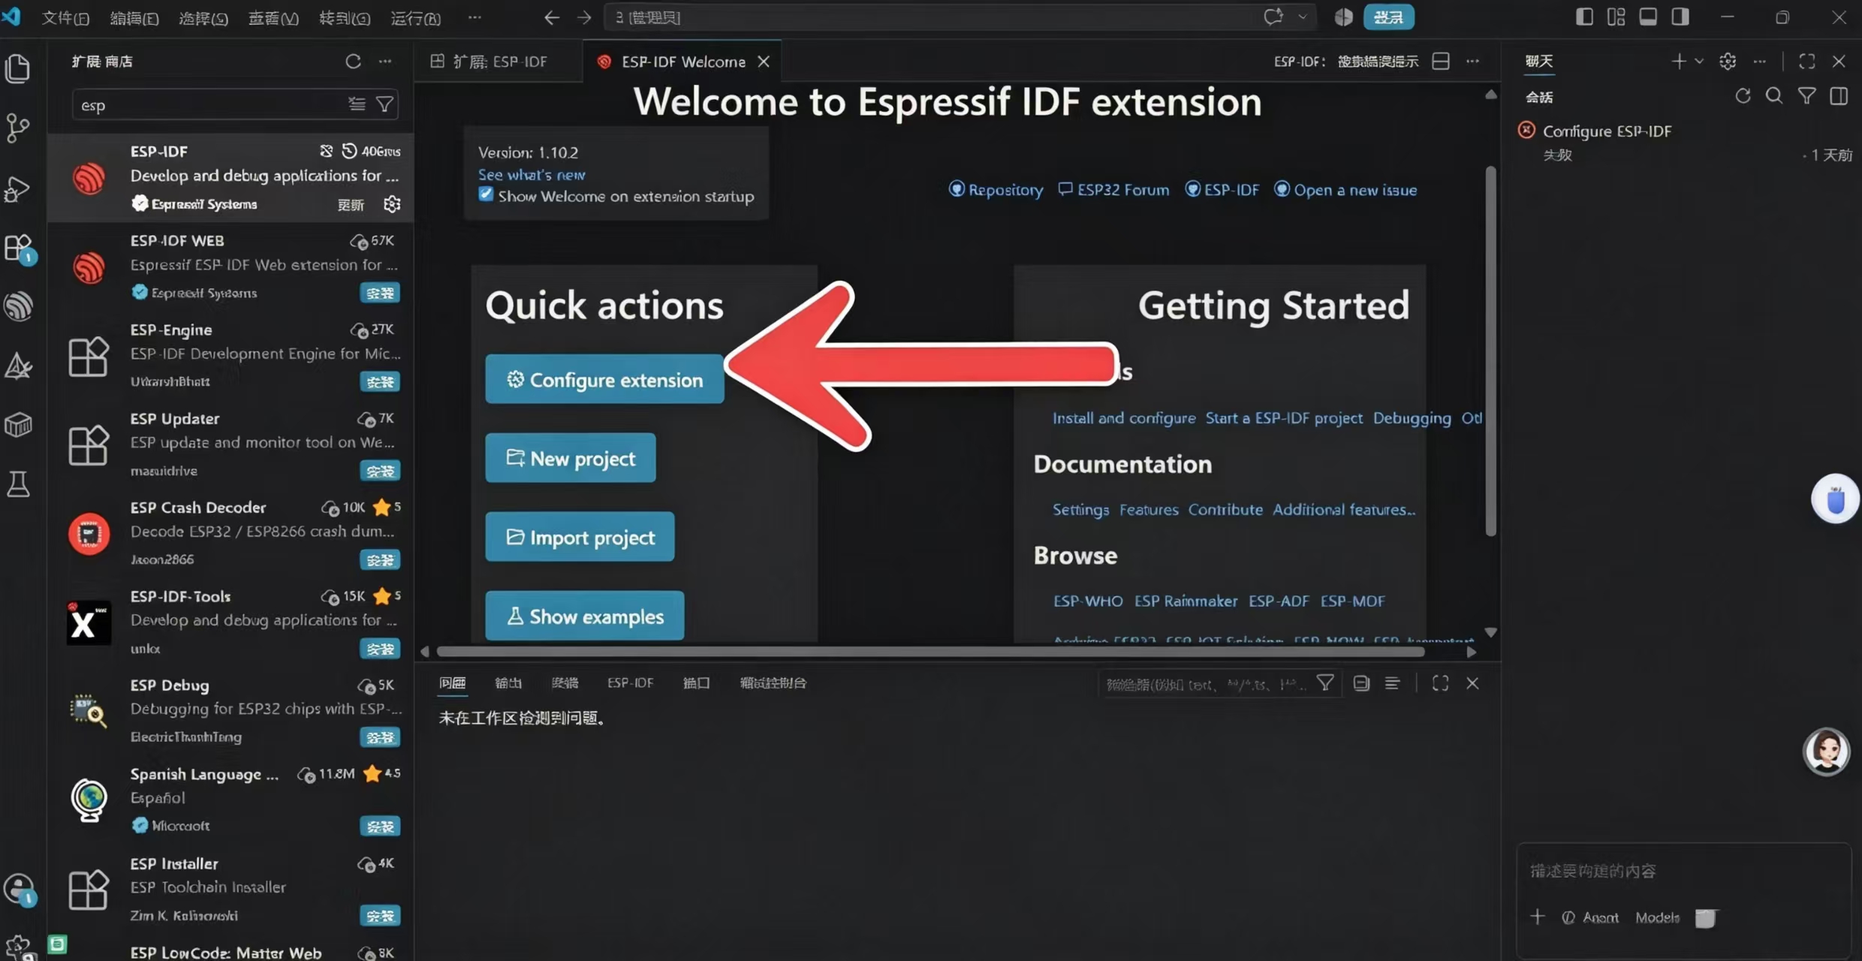The image size is (1862, 961).
Task: Open the Agent mode picker in chat
Action: pyautogui.click(x=1591, y=917)
